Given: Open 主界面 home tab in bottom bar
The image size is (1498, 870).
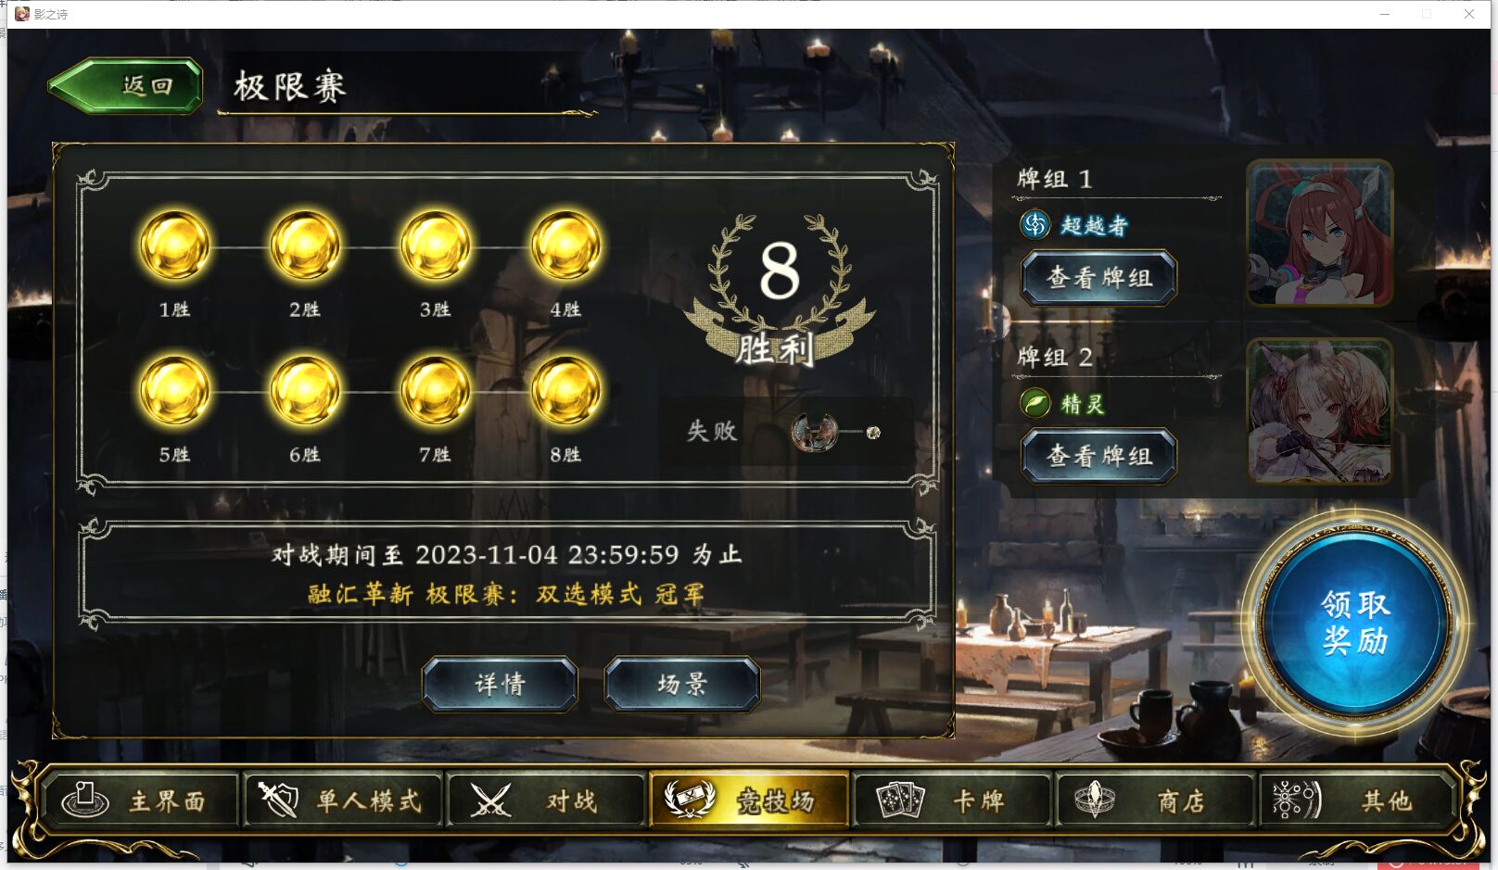Looking at the screenshot, I should pyautogui.click(x=139, y=800).
